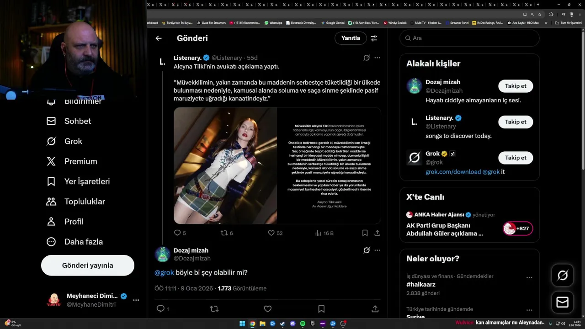Bookmark the Listenary post

tap(365, 233)
